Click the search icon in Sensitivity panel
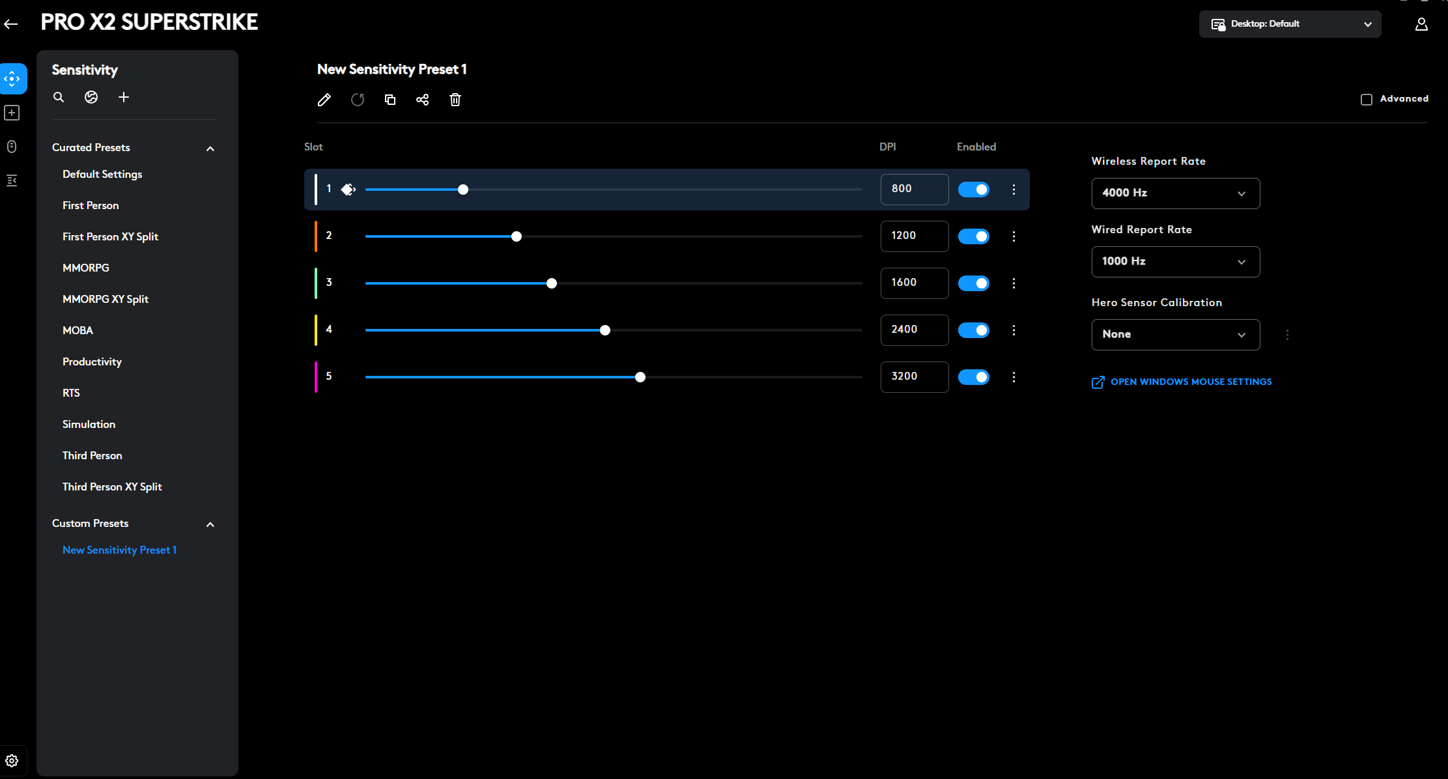 (x=59, y=97)
